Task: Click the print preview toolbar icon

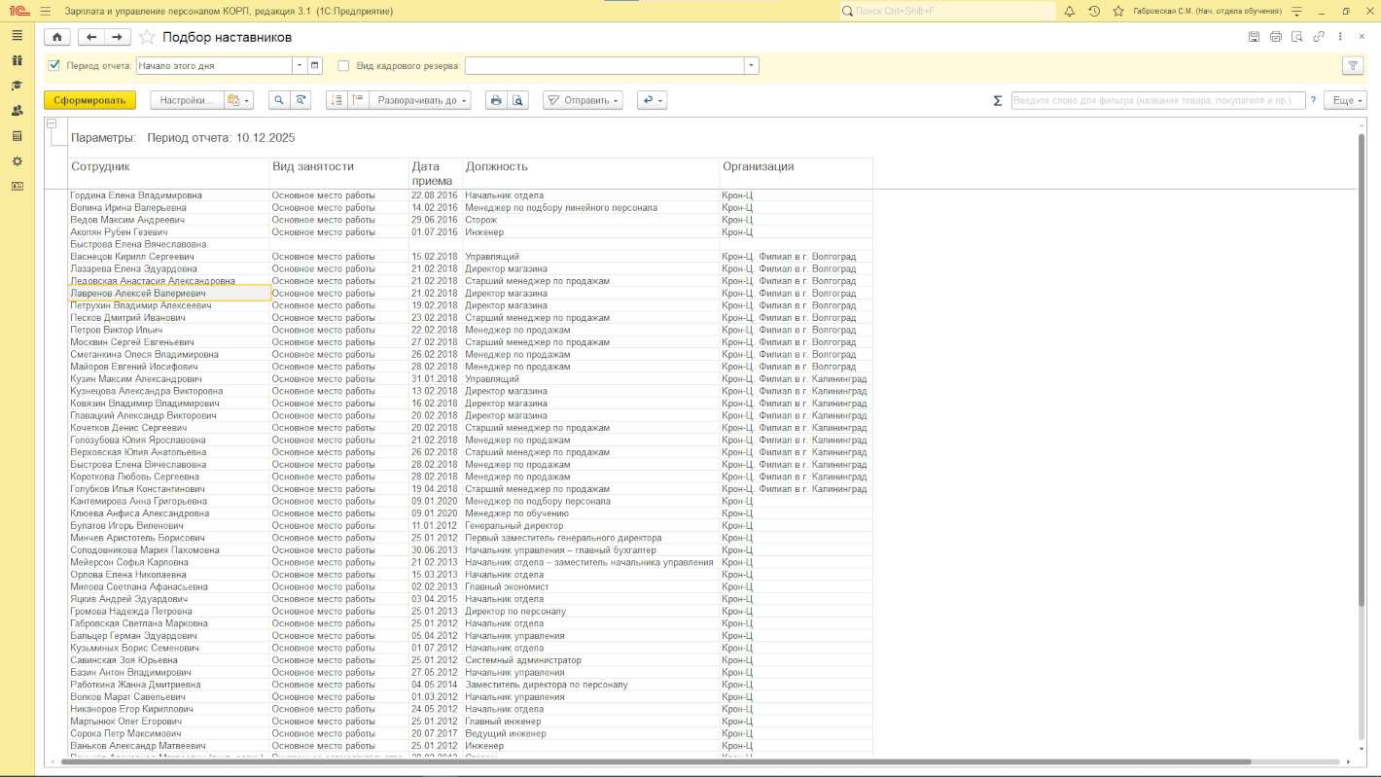Action: coord(518,100)
